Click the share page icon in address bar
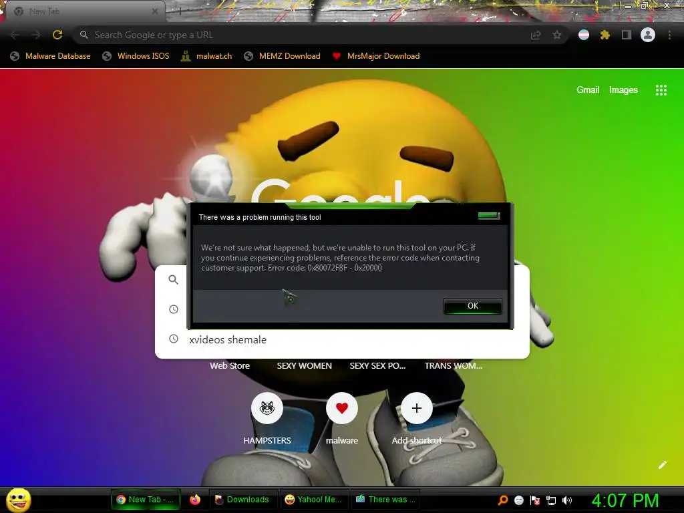The width and height of the screenshot is (684, 513). pos(536,35)
